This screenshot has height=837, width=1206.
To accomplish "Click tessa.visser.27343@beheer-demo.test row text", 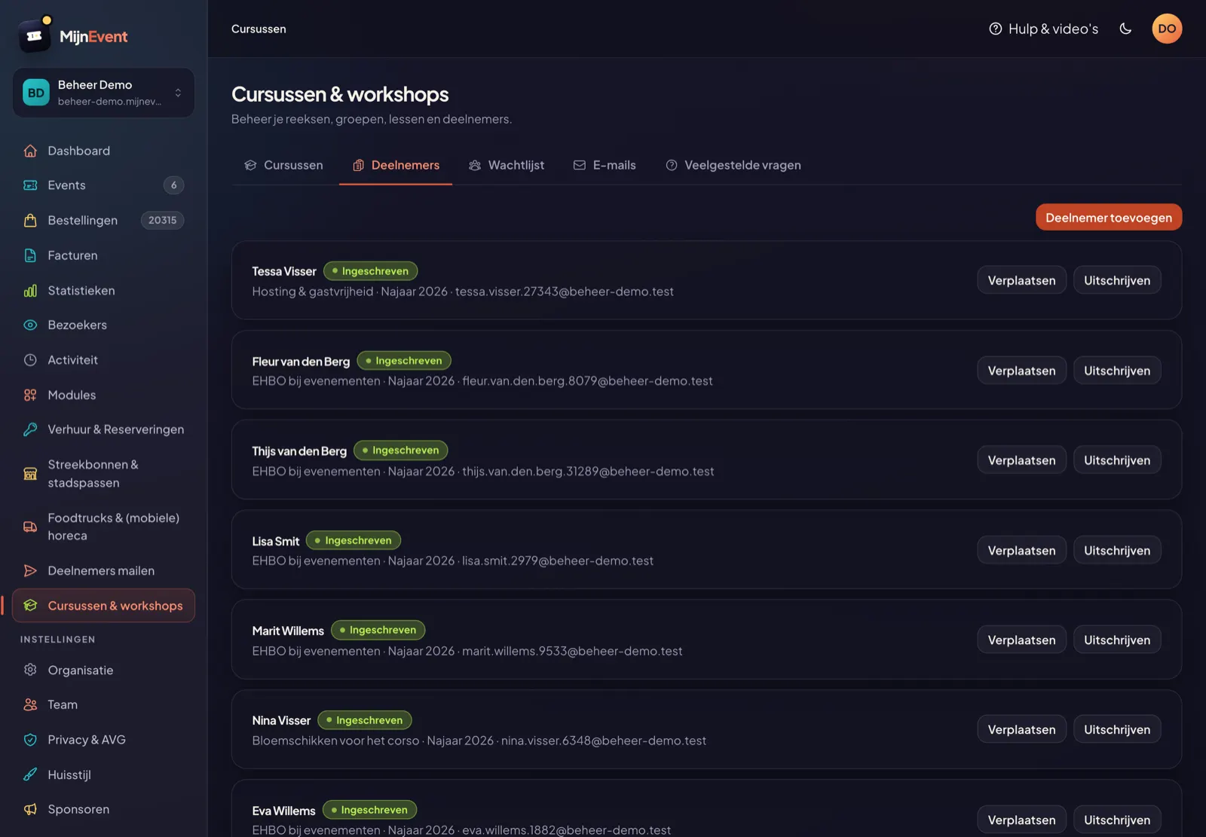I will point(565,292).
